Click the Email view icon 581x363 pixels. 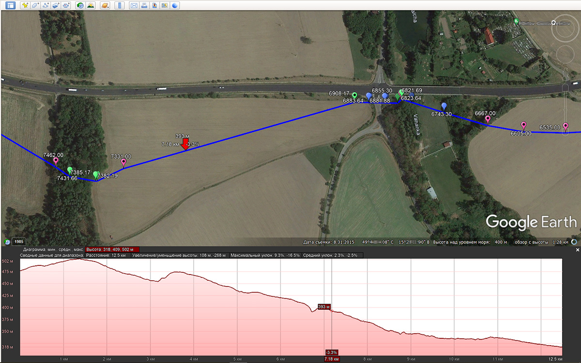point(134,6)
